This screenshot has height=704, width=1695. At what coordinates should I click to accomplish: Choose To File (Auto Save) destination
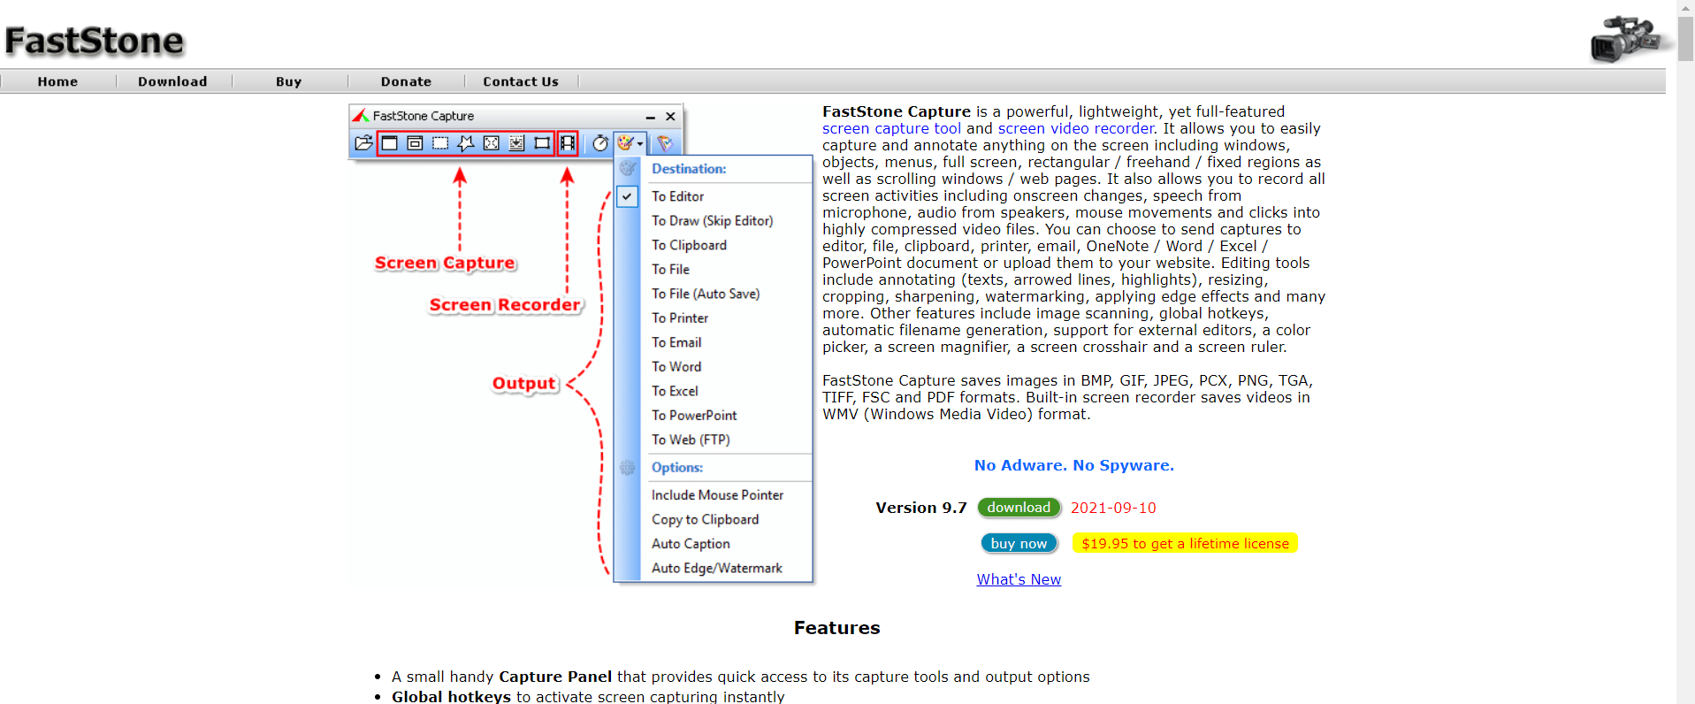(706, 294)
